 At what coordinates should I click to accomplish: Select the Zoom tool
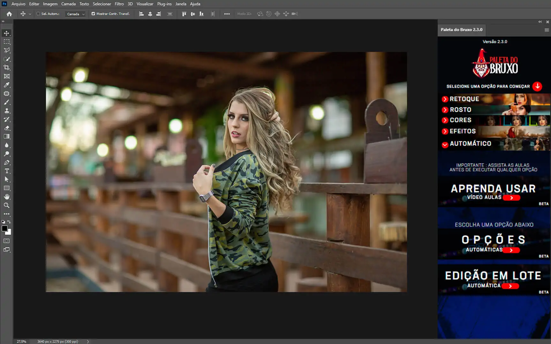[6, 205]
